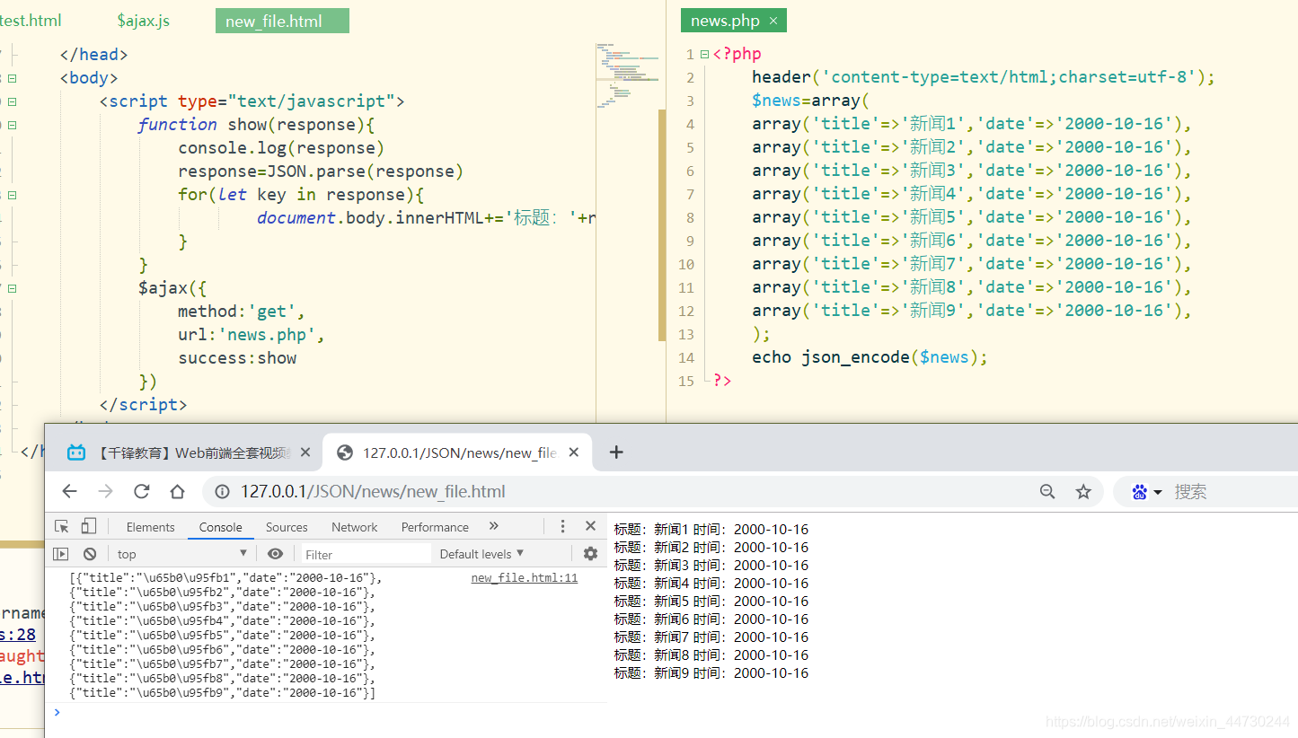
Task: Open the top JavaScript context dropdown
Action: (x=181, y=554)
